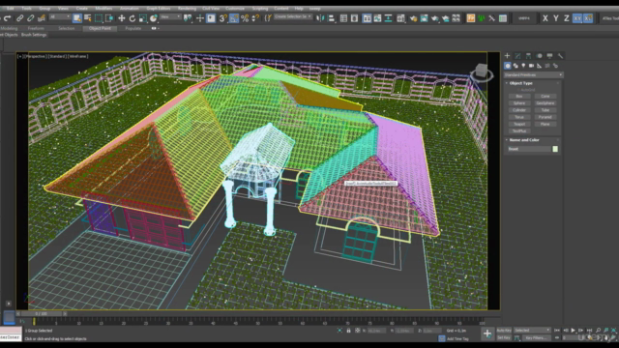Image resolution: width=619 pixels, height=348 pixels.
Task: Collapse the Name and Color rollout
Action: 524,140
